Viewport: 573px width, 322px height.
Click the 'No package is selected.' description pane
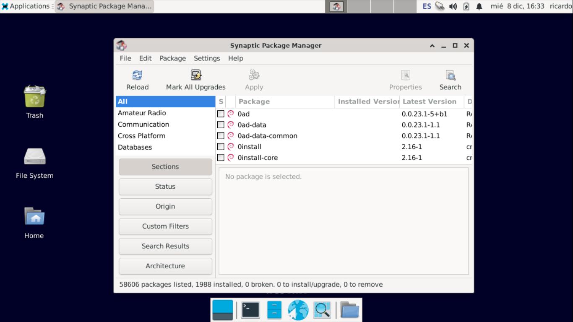click(x=343, y=221)
